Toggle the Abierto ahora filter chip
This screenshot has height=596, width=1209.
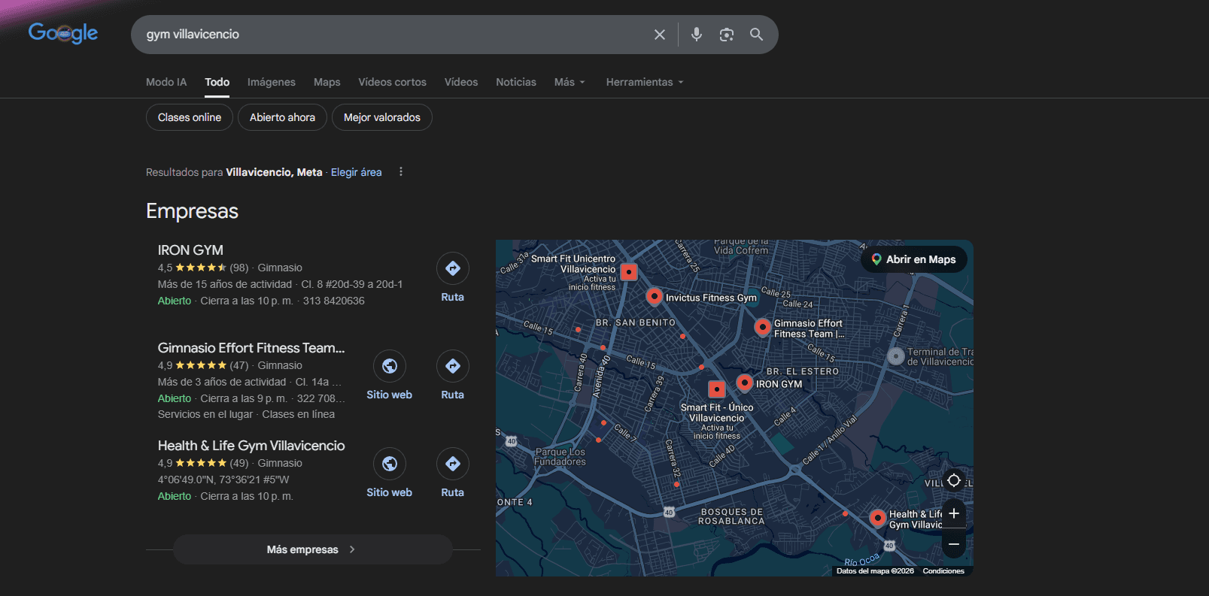pos(283,117)
